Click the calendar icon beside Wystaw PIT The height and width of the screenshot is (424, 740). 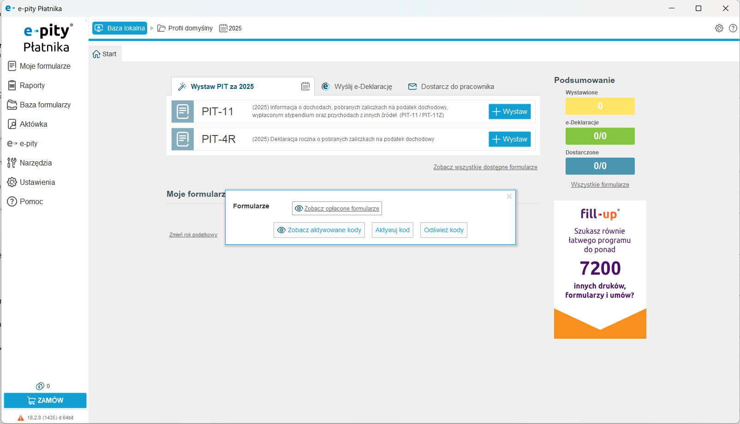pos(305,86)
